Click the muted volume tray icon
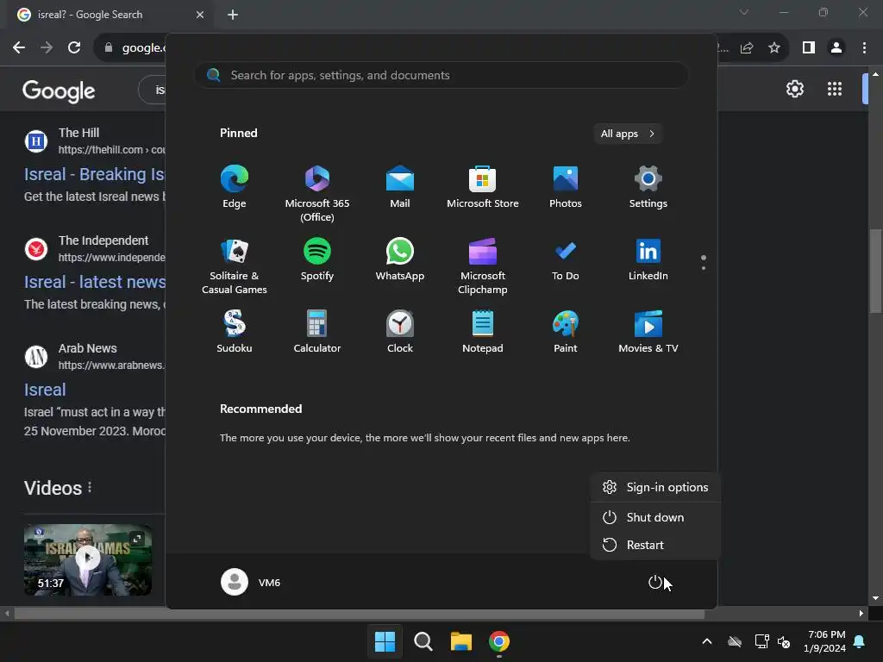Screen dimensions: 883x662 (783, 641)
